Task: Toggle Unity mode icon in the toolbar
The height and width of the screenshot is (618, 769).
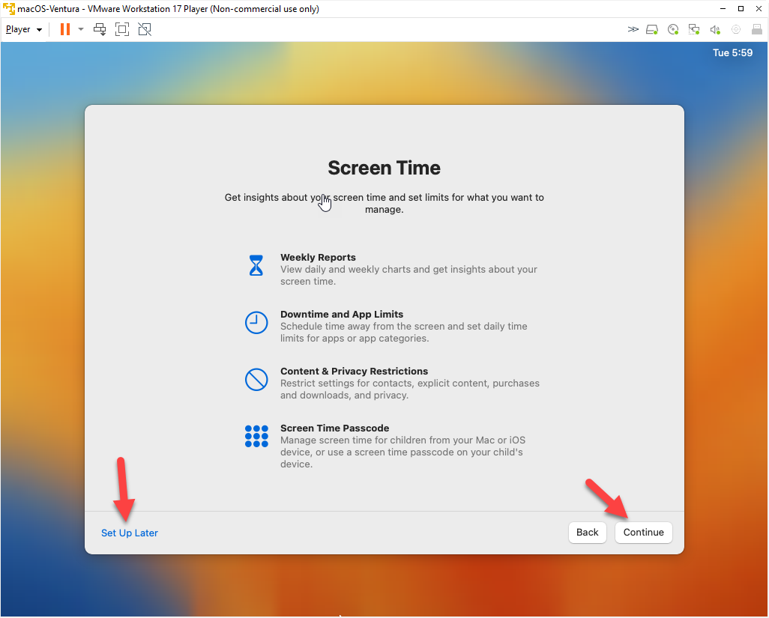Action: [145, 29]
